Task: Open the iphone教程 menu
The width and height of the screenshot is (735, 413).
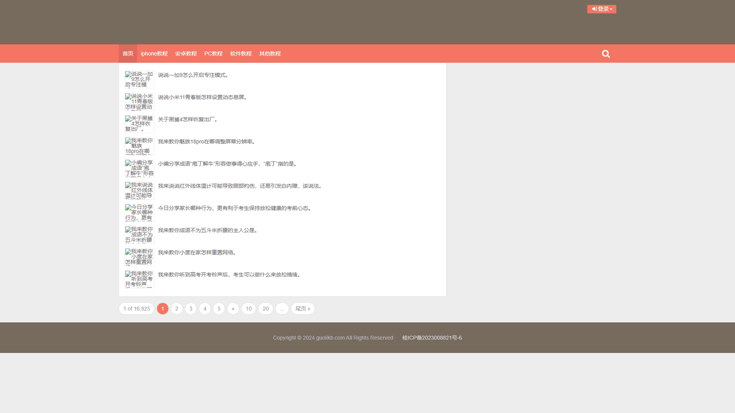Action: [154, 54]
